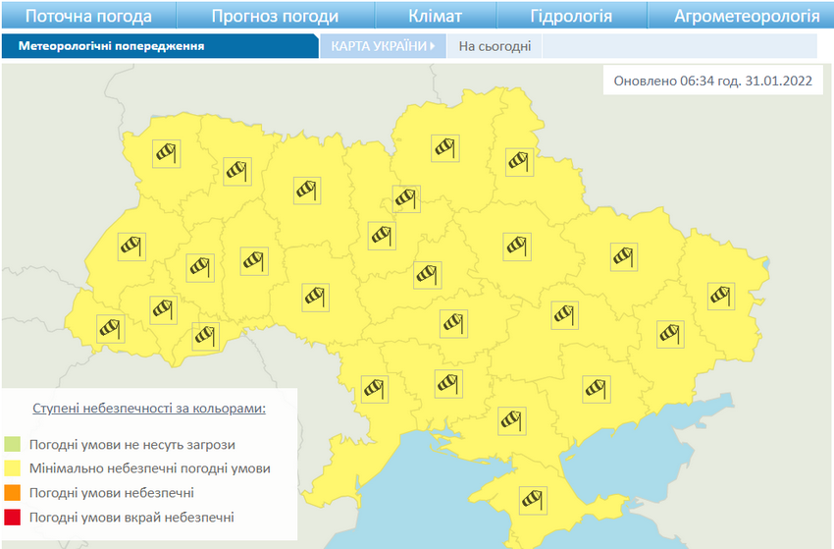Expand the КАРТА УКРАЇНИ dropdown
The height and width of the screenshot is (549, 834).
tap(383, 46)
